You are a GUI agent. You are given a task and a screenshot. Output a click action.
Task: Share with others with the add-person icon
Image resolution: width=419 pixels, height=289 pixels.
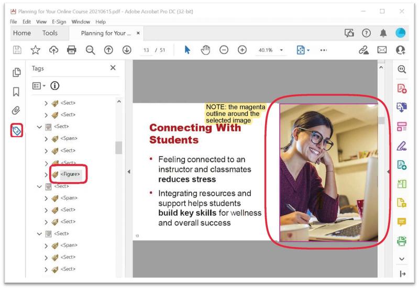pos(400,50)
